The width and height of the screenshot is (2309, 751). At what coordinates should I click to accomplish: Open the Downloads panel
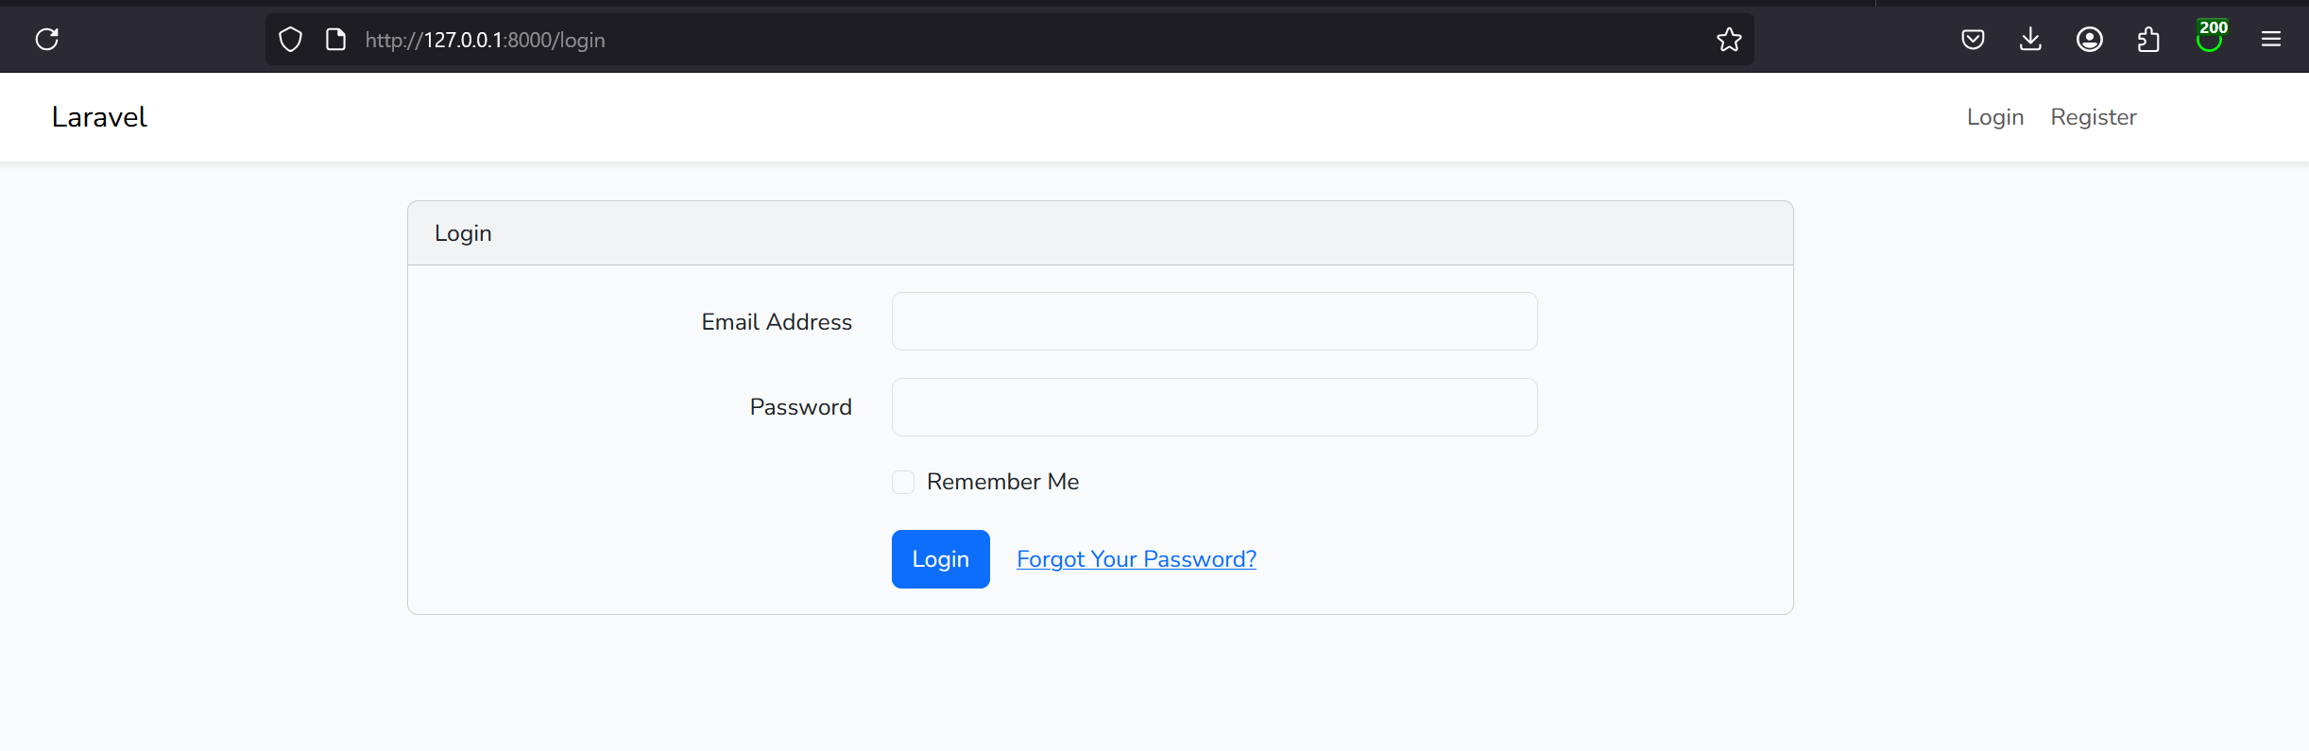pyautogui.click(x=2030, y=40)
